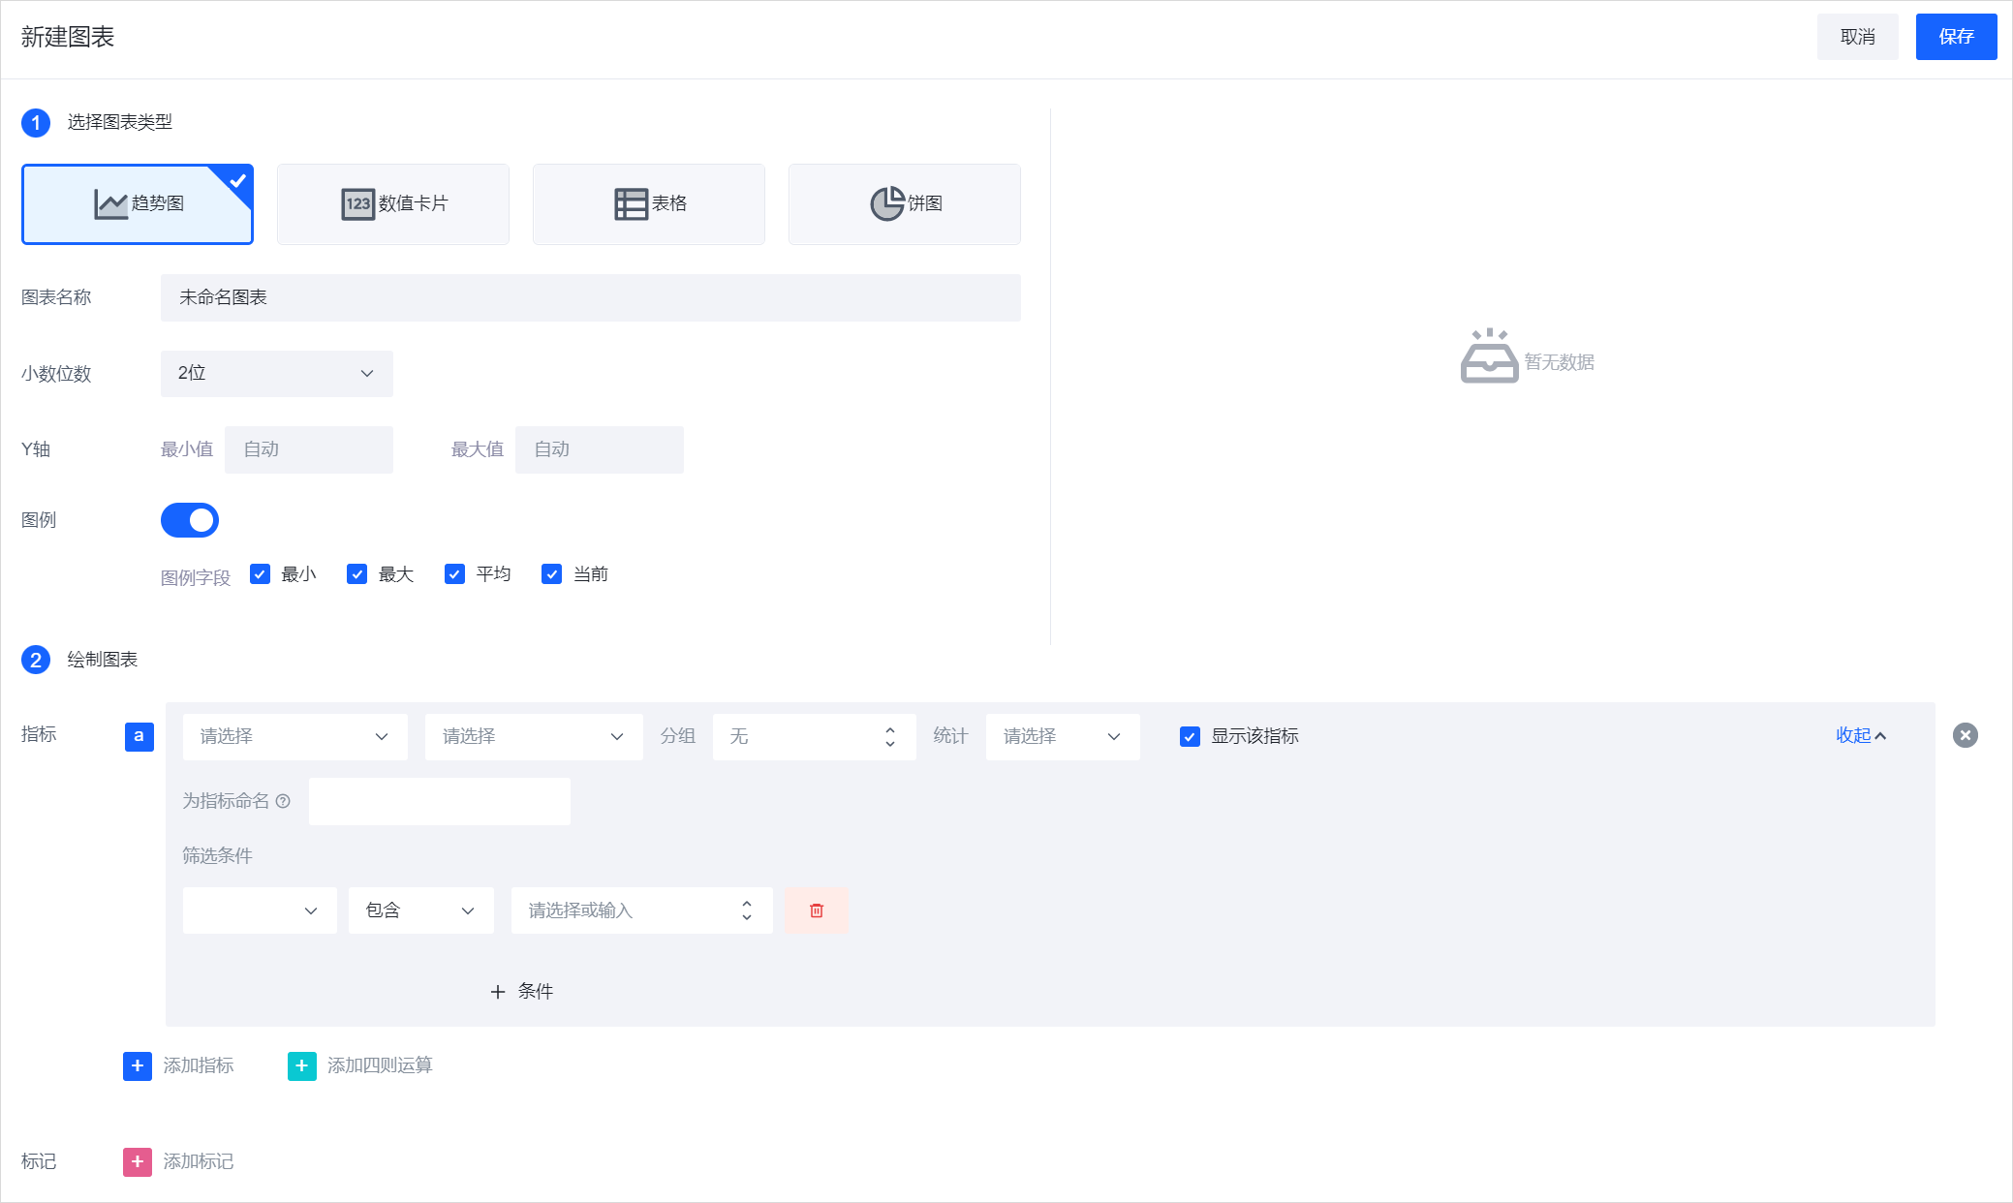The width and height of the screenshot is (2013, 1203).
Task: Click the 添加标记 label
Action: (x=199, y=1161)
